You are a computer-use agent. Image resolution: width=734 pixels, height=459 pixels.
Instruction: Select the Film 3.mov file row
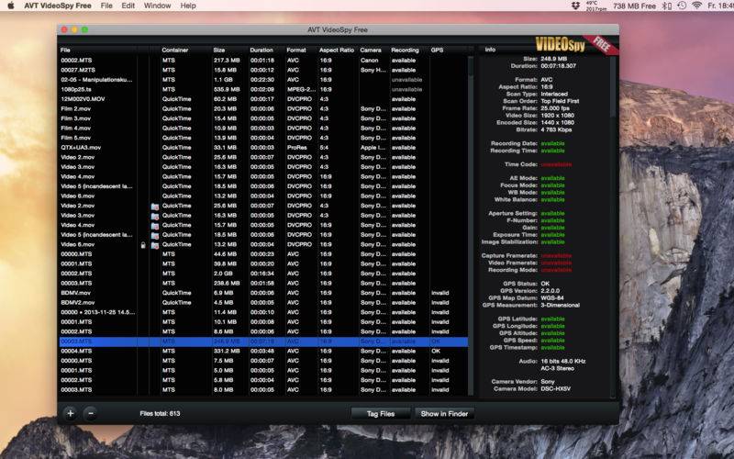click(x=263, y=118)
